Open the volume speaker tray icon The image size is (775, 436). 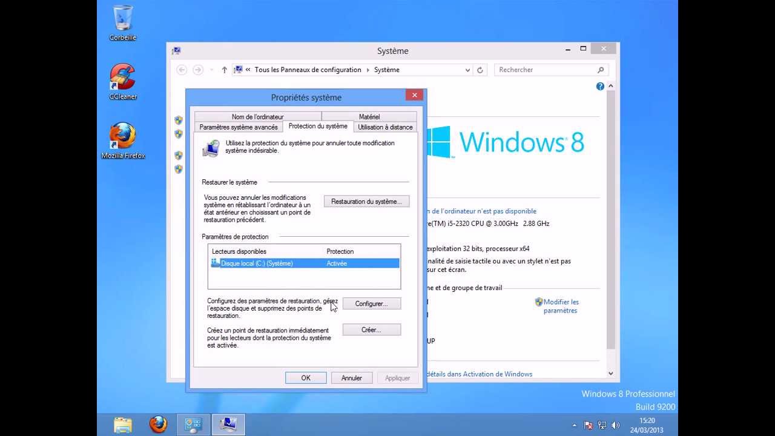click(616, 426)
